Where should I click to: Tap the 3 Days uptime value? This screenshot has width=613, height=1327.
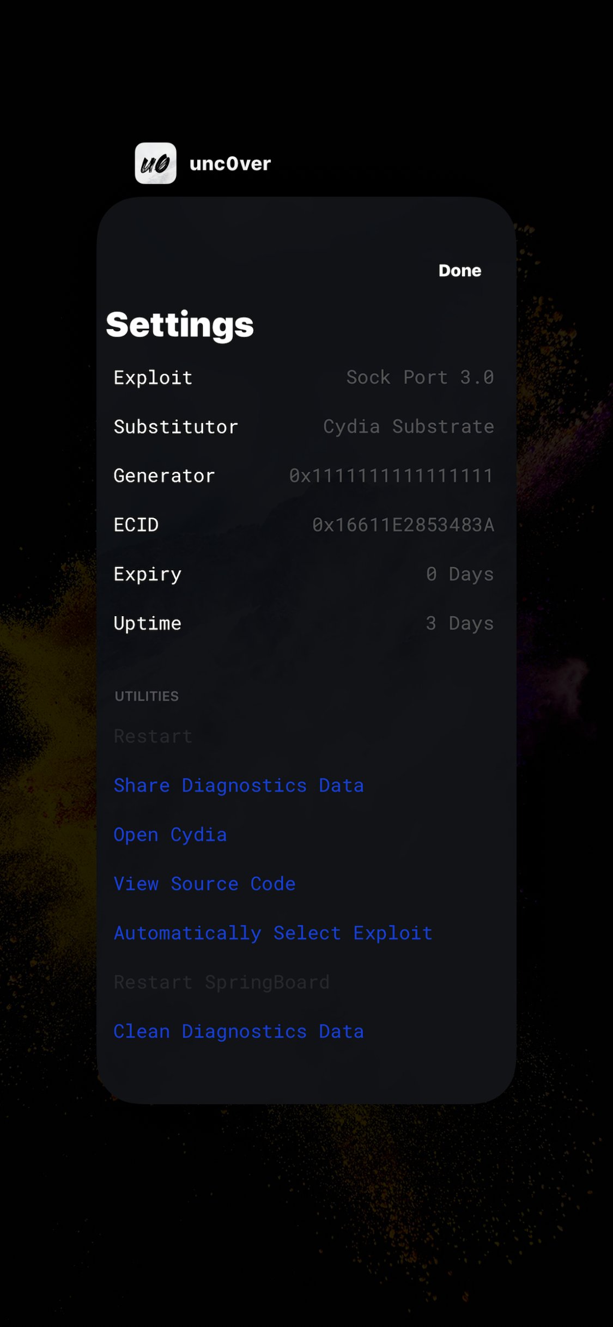coord(460,624)
